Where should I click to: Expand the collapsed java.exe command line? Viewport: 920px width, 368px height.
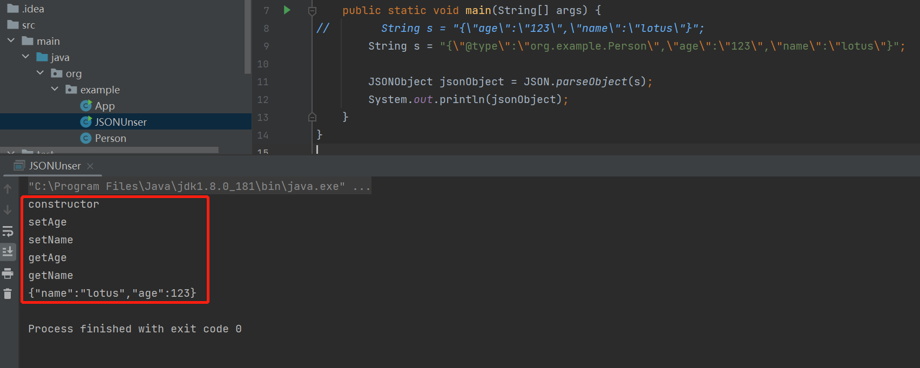(361, 187)
